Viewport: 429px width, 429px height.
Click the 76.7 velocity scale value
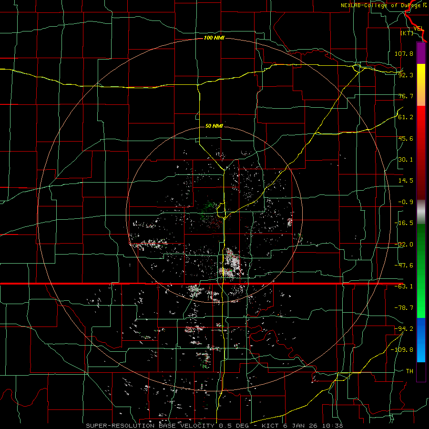point(406,96)
